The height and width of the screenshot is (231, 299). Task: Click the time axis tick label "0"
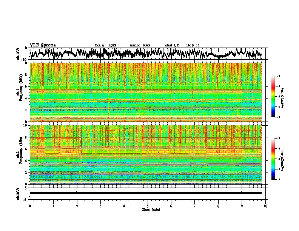pyautogui.click(x=30, y=206)
